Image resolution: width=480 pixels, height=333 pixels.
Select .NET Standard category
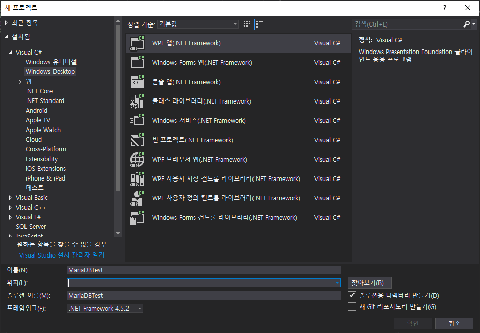(45, 100)
